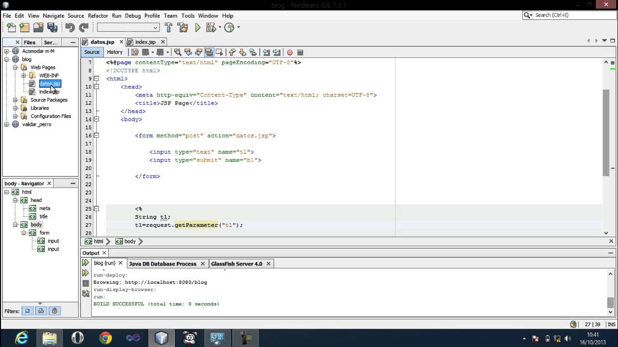Toggle the third Navigator filter button
The image size is (618, 347).
pos(55,311)
